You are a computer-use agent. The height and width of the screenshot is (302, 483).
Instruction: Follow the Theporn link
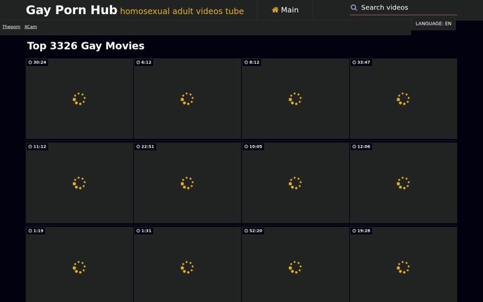tap(11, 27)
